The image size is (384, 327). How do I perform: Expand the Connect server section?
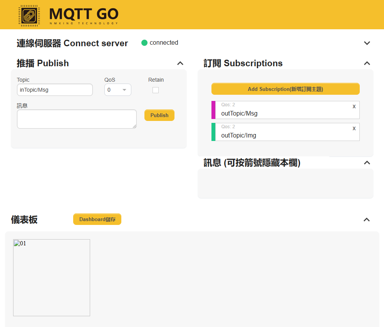coord(367,43)
